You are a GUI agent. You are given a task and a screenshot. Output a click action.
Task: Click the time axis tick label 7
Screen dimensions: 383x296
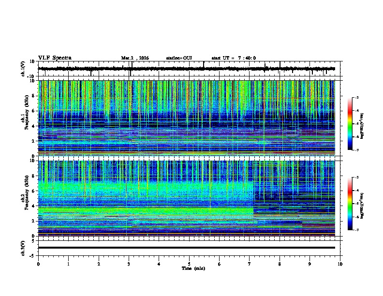(x=250, y=264)
